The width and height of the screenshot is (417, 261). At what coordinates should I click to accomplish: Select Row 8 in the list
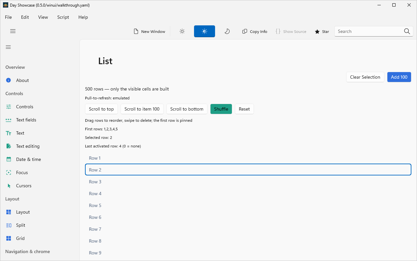pyautogui.click(x=248, y=241)
